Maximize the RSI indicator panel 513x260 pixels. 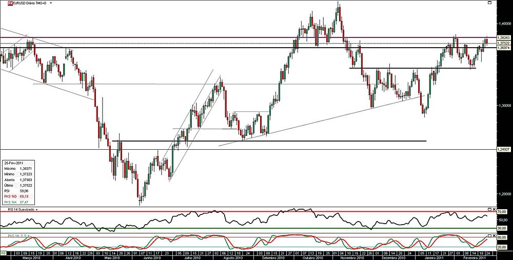(489, 209)
